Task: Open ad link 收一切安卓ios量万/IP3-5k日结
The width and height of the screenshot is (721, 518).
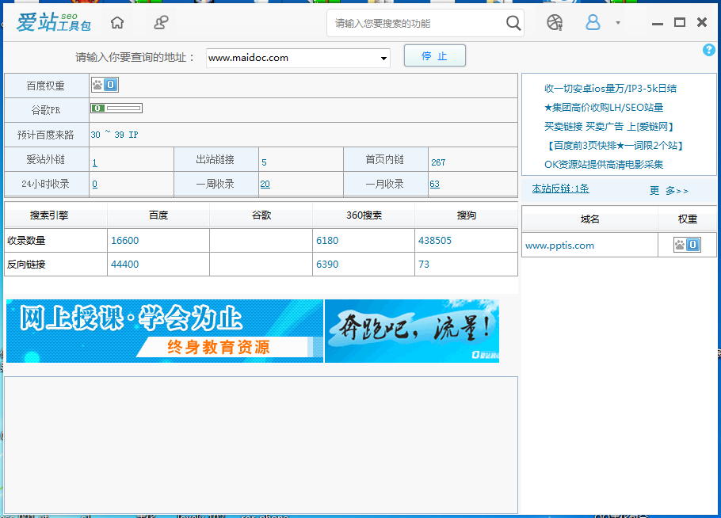Action: [610, 88]
